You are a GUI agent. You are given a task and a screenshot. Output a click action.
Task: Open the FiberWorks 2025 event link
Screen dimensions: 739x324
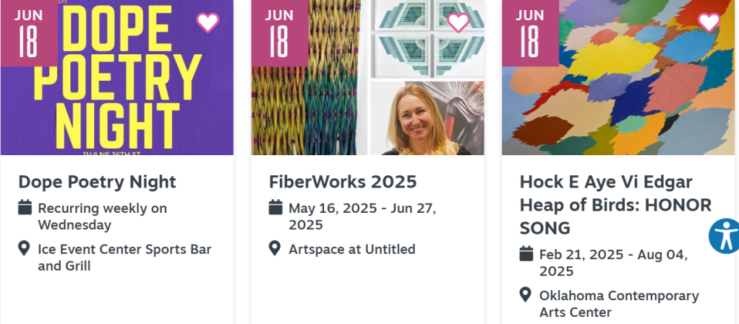(x=342, y=181)
